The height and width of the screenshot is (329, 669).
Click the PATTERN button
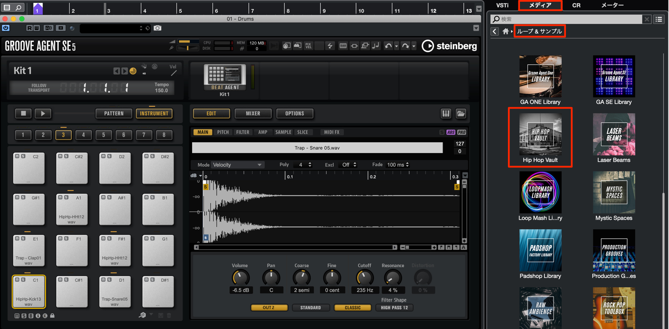[114, 114]
